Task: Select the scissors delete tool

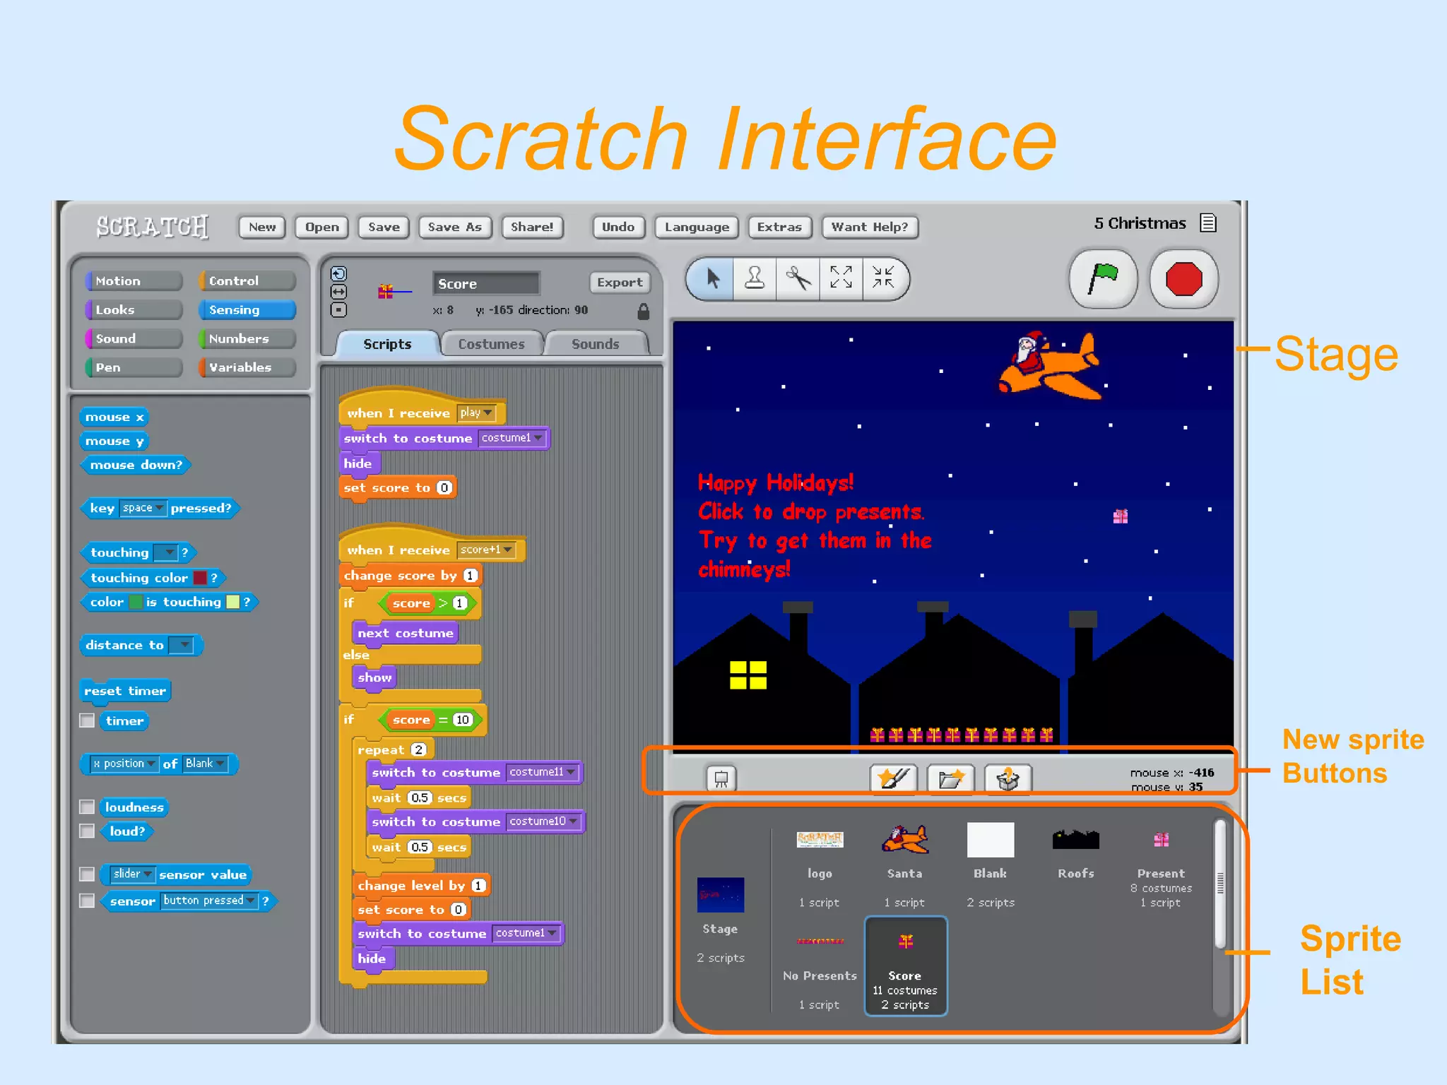Action: tap(798, 278)
